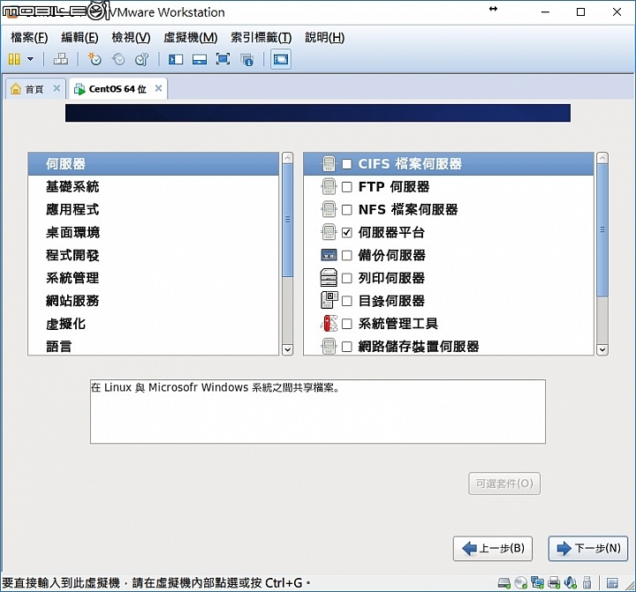Open the power options dropdown arrow
Image resolution: width=636 pixels, height=592 pixels.
[x=30, y=59]
